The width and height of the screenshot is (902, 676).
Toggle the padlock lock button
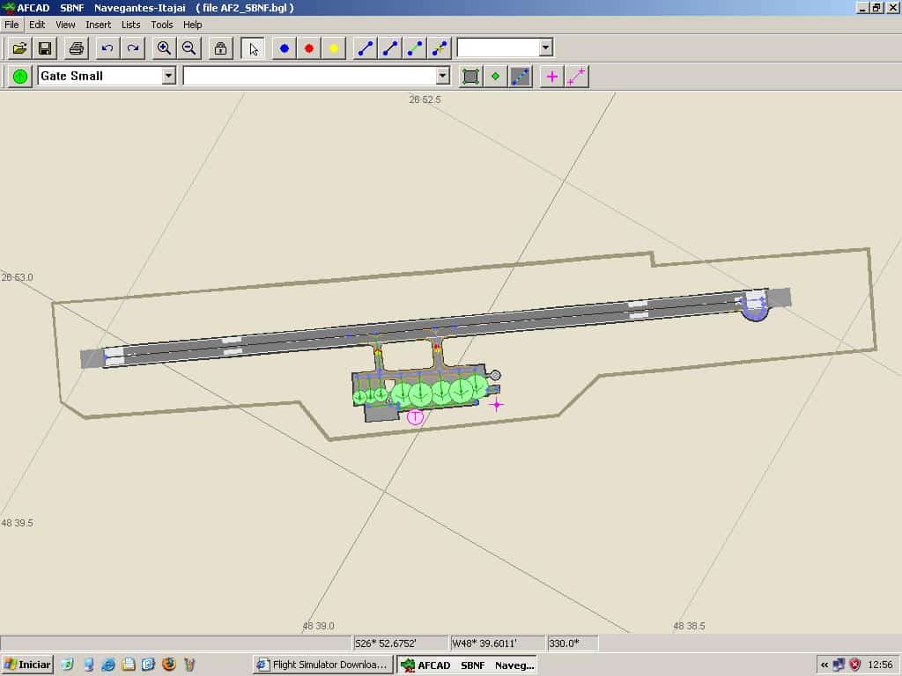[x=220, y=48]
